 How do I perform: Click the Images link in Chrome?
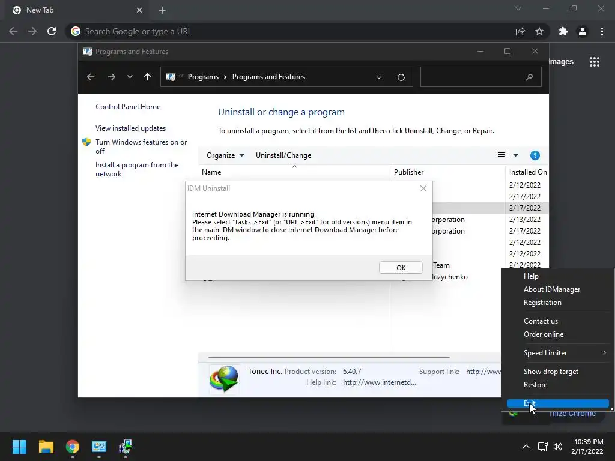click(562, 62)
